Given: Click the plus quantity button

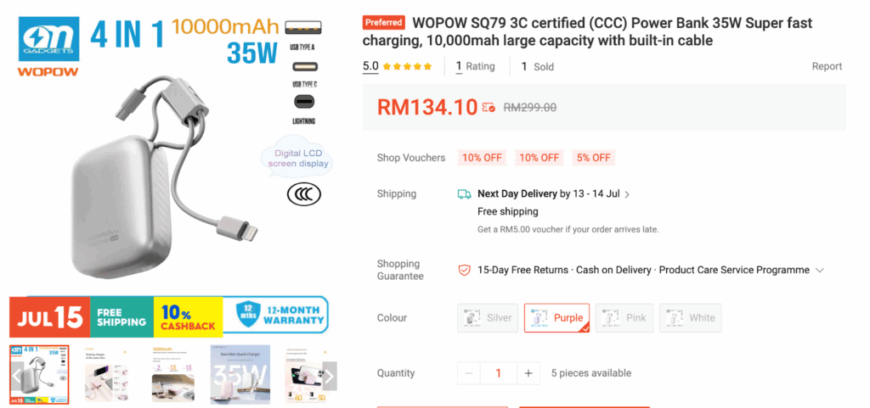Looking at the screenshot, I should pyautogui.click(x=528, y=373).
